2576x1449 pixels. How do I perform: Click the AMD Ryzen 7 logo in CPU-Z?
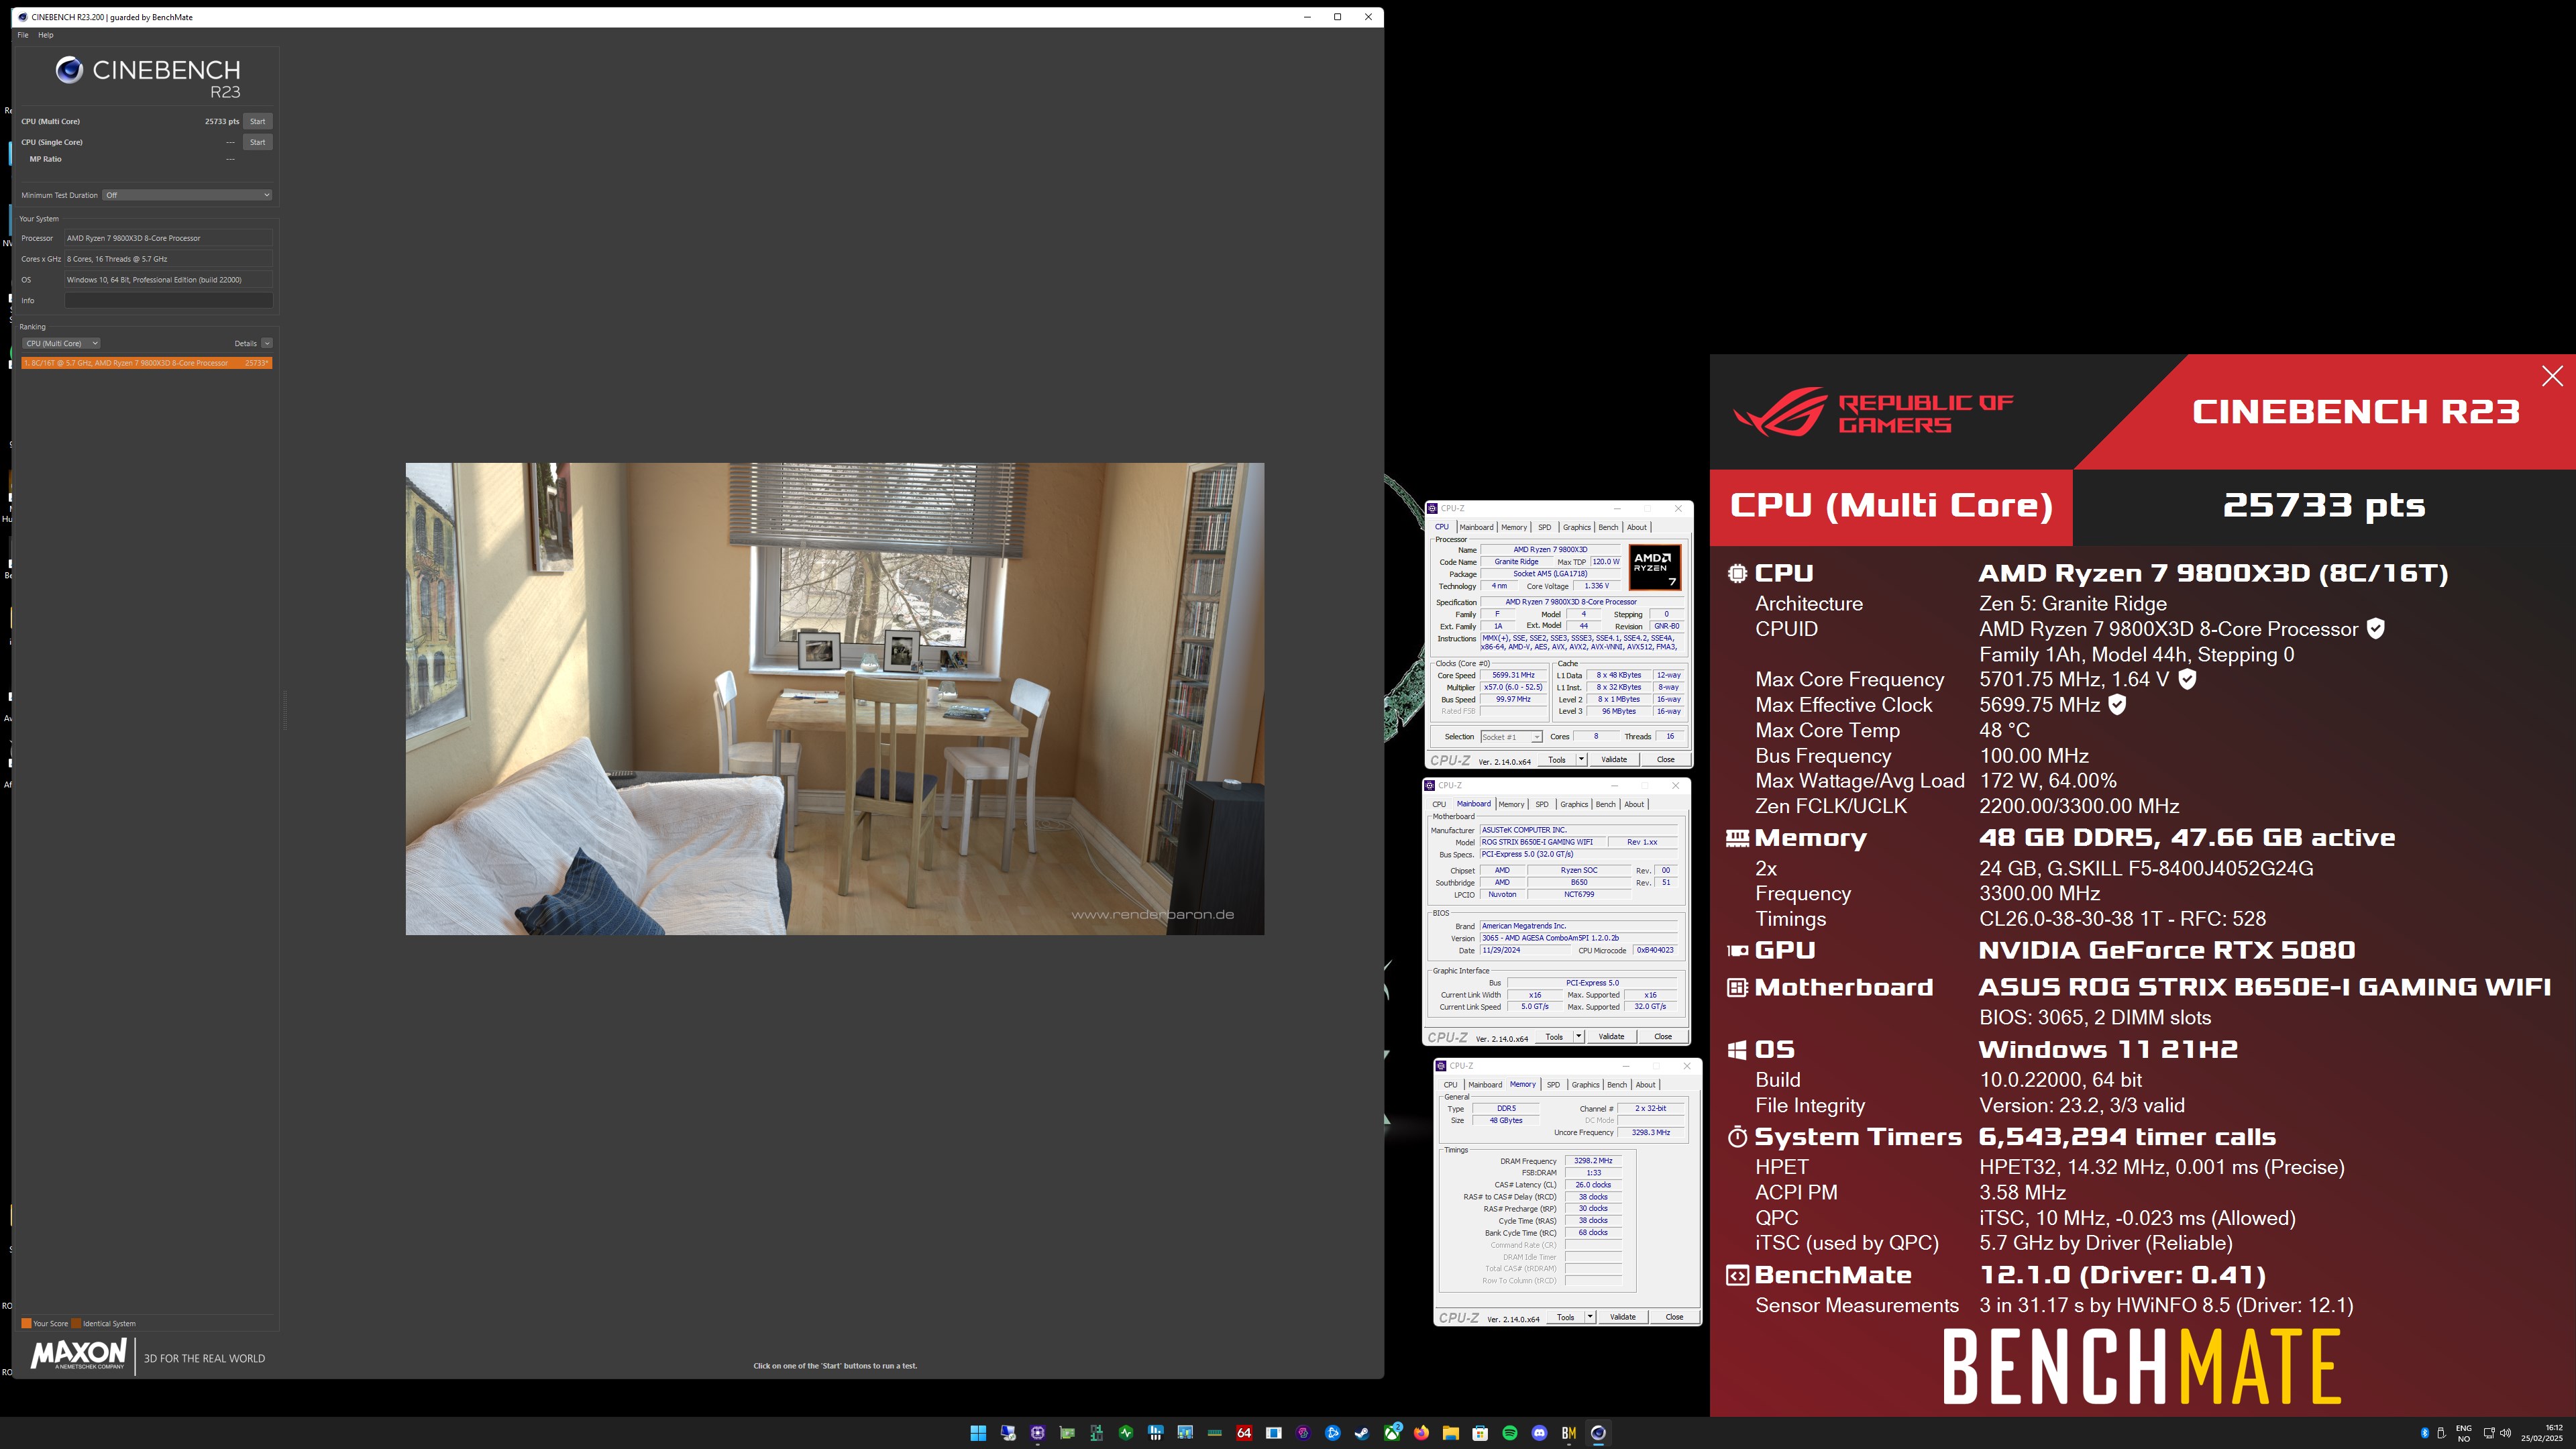(1654, 567)
